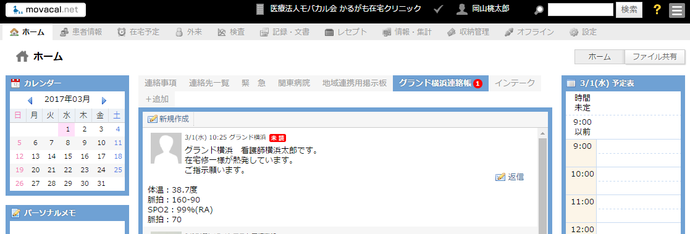The width and height of the screenshot is (690, 234).
Task: Open the 設定 navigation tab
Action: 583,31
